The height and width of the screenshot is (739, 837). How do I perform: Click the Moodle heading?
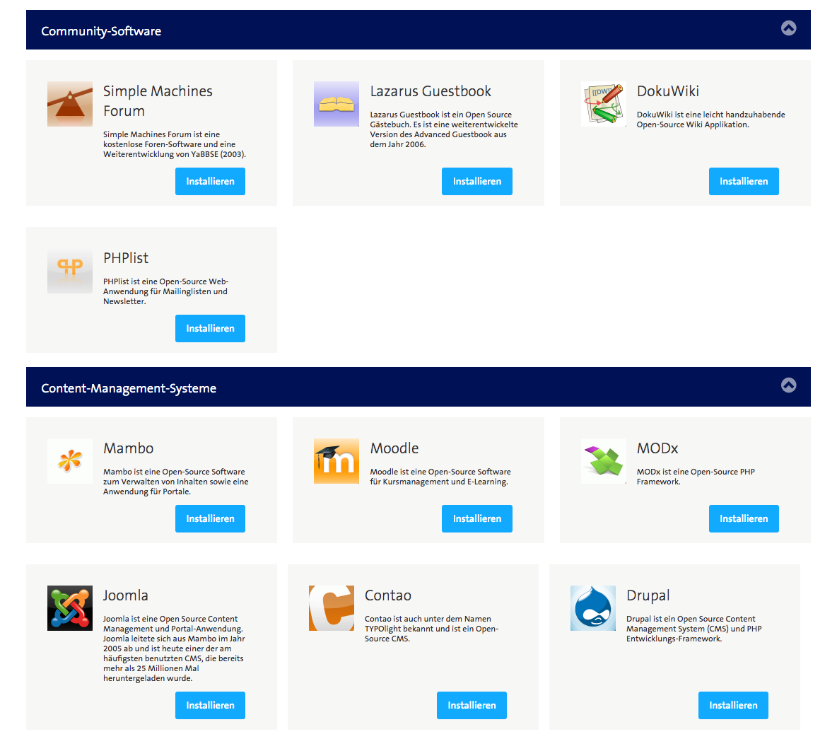(394, 448)
